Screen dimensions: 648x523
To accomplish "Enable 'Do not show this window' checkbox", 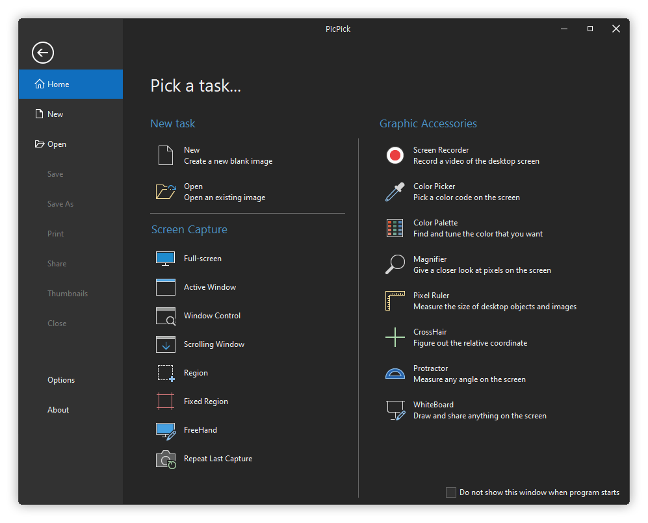I will tap(451, 492).
